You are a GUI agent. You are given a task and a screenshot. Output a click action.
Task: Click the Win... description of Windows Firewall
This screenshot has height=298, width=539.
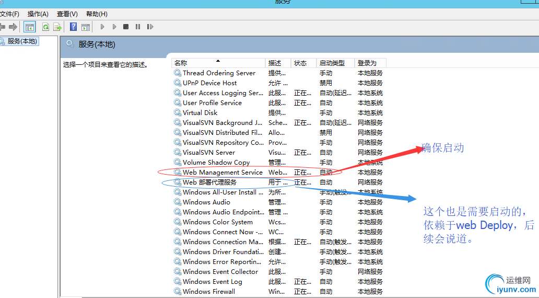pos(276,291)
